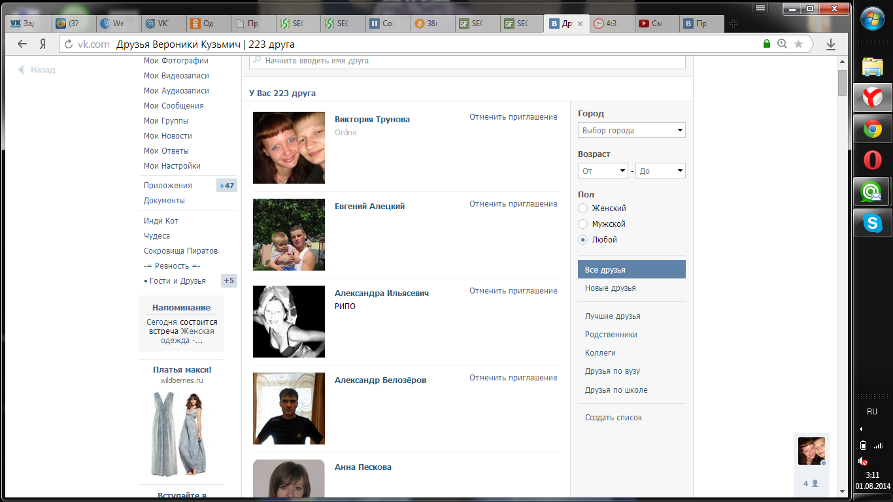Open the age 'До' dropdown
893x502 pixels.
660,171
